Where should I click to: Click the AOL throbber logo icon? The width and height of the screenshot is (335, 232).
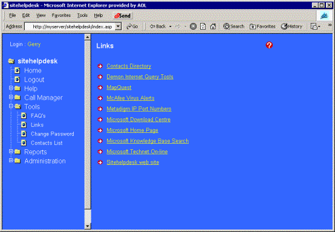[324, 16]
